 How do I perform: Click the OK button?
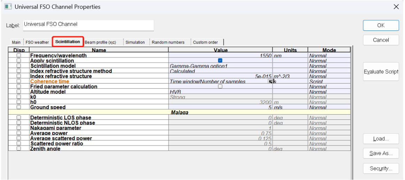coord(381,25)
